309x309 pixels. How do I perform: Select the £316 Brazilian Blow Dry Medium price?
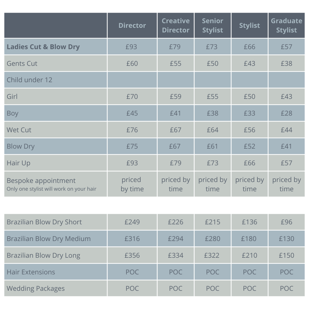pyautogui.click(x=132, y=239)
